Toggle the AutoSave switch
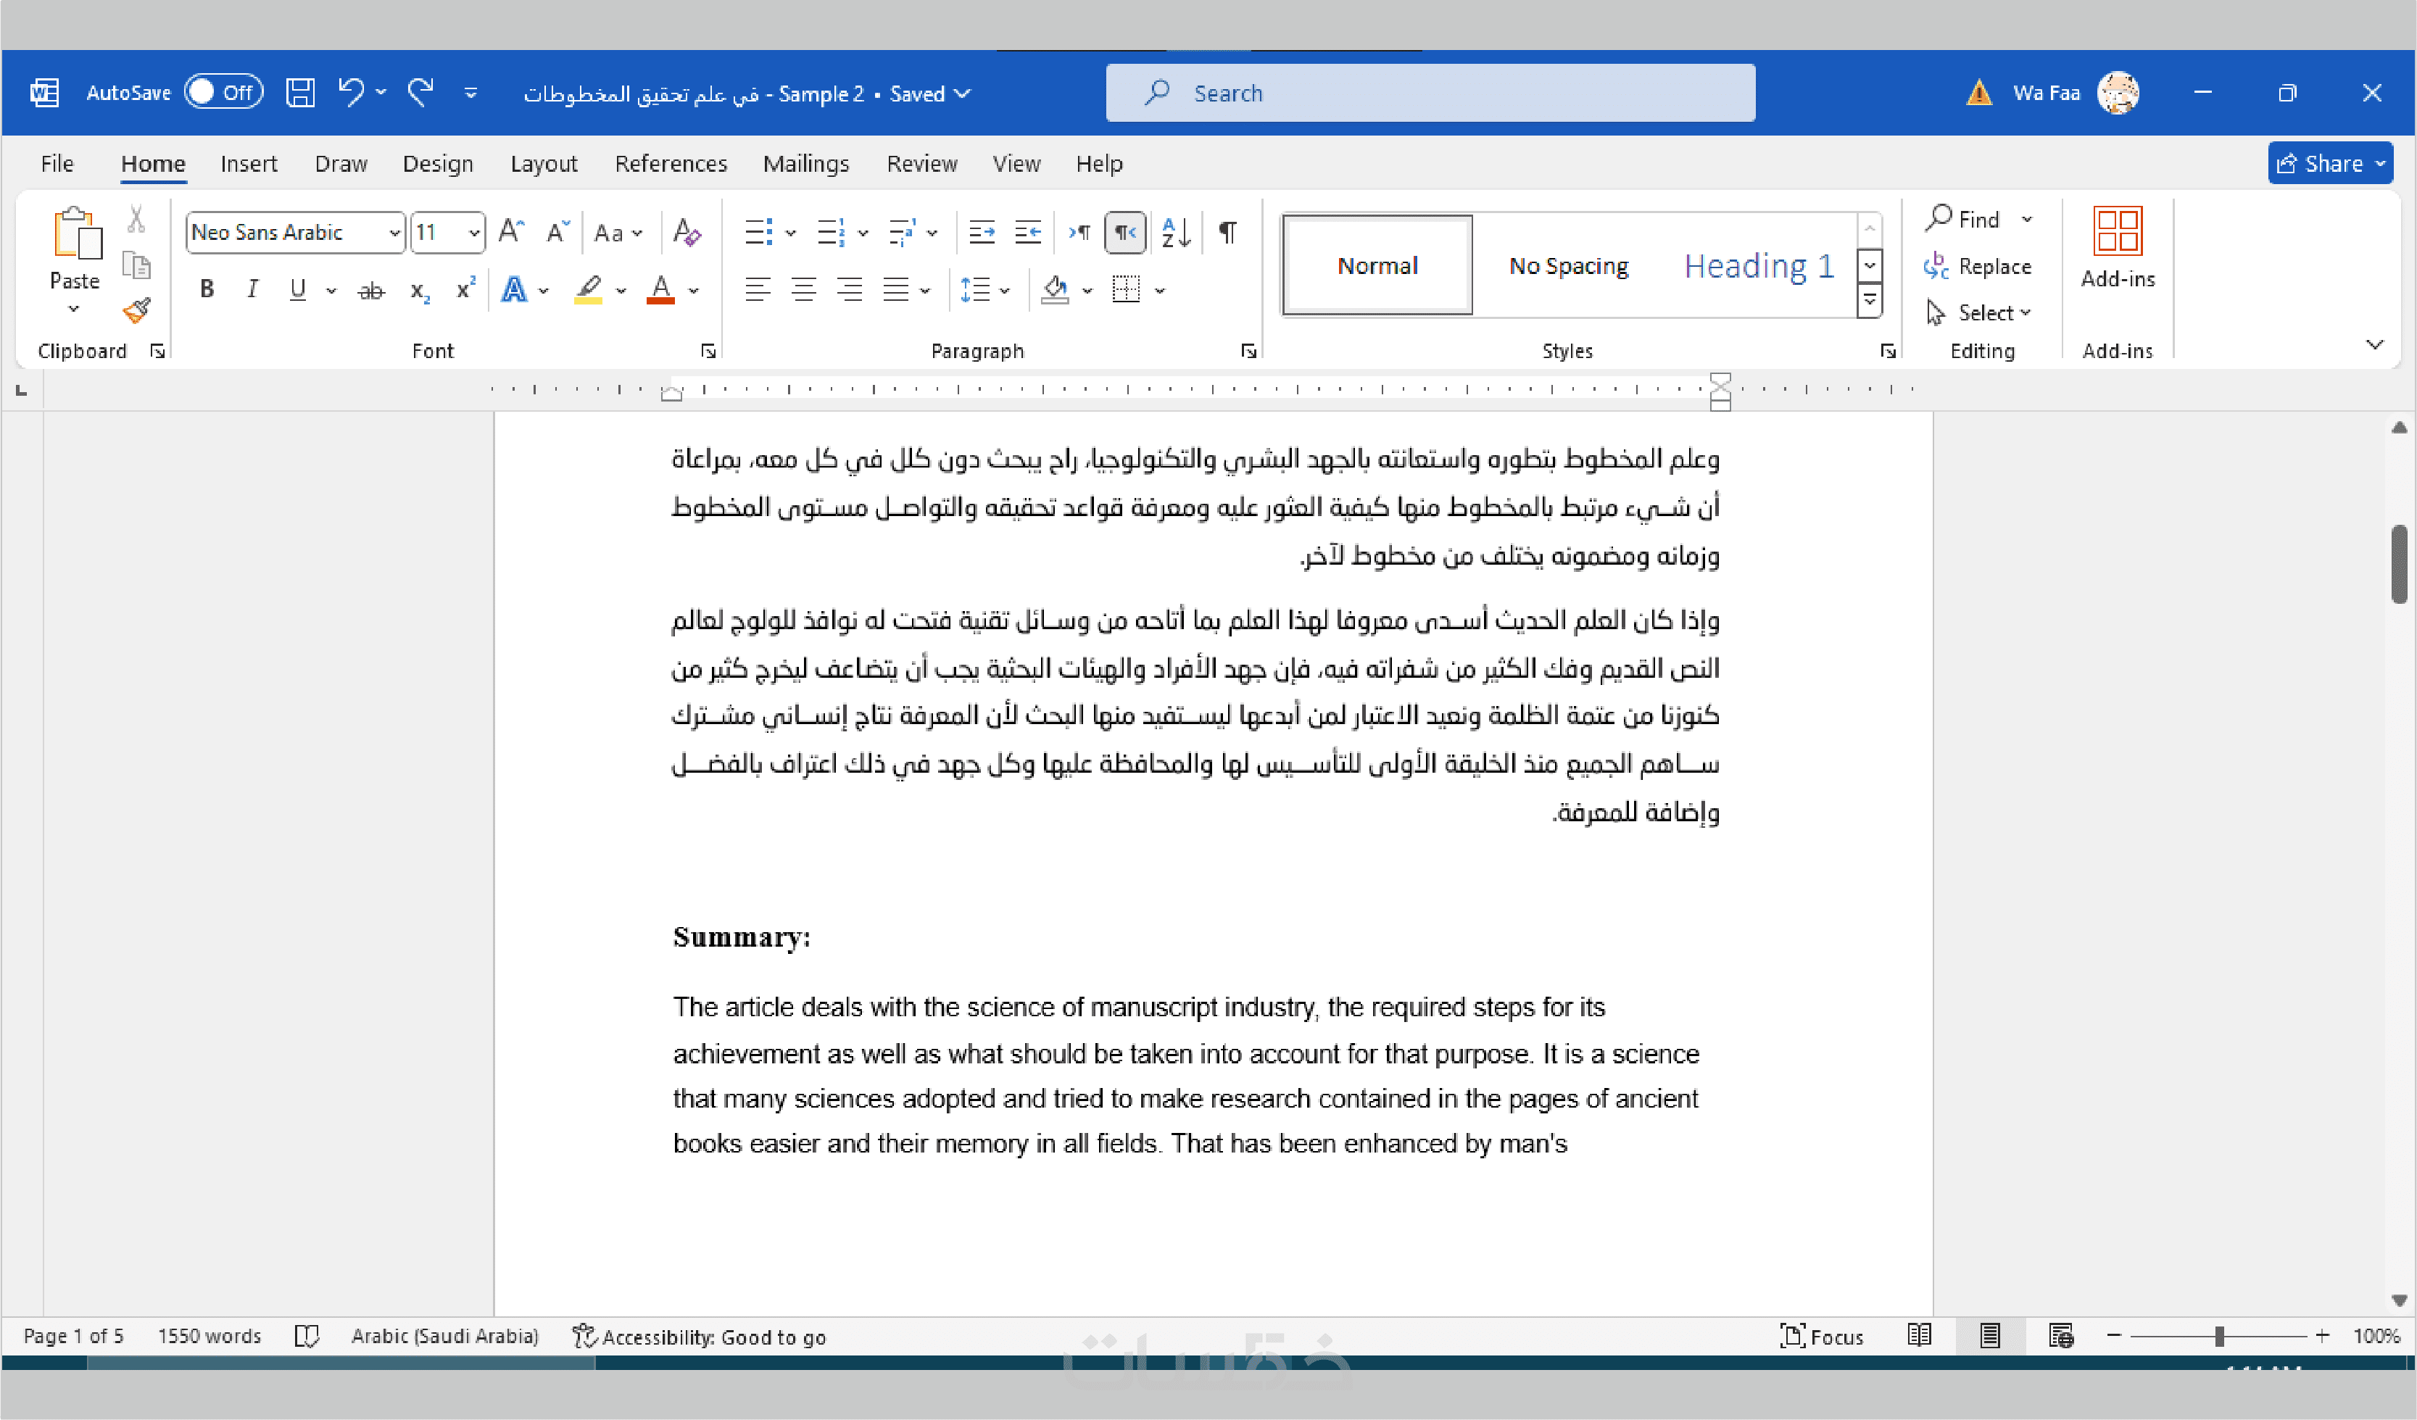 click(x=223, y=93)
